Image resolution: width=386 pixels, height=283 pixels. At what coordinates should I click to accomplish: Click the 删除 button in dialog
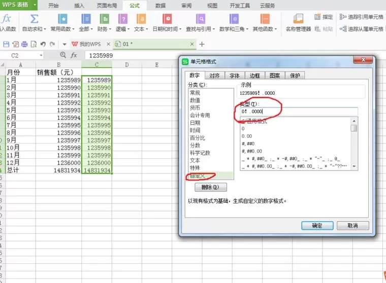[210, 187]
